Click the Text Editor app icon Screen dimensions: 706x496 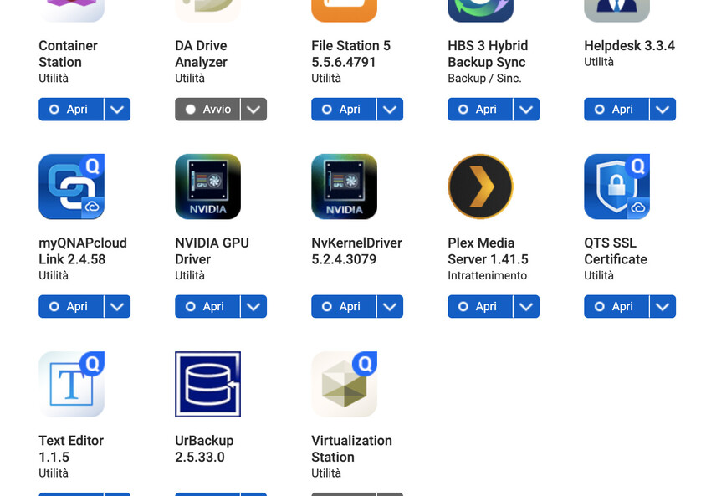pos(72,385)
